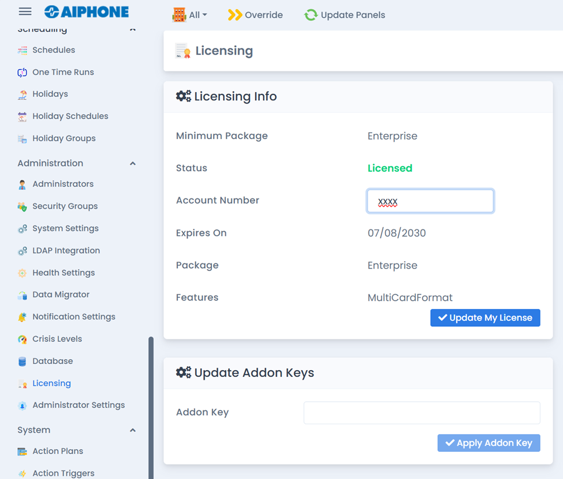Click the hamburger menu icon

pos(25,12)
